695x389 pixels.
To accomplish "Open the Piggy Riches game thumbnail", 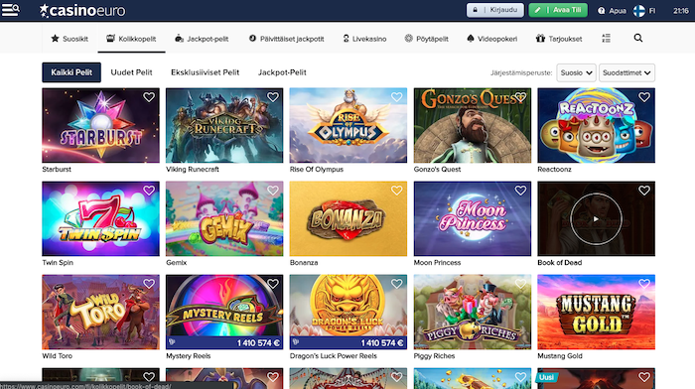I will pyautogui.click(x=472, y=312).
